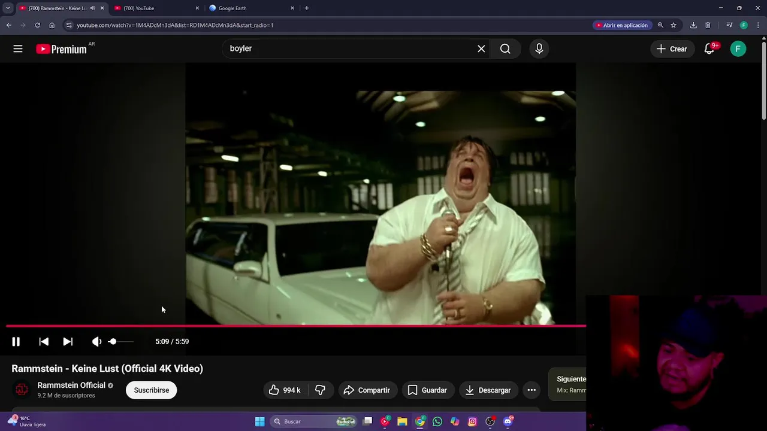The width and height of the screenshot is (767, 431).
Task: Click the address bar URL
Action: click(175, 25)
